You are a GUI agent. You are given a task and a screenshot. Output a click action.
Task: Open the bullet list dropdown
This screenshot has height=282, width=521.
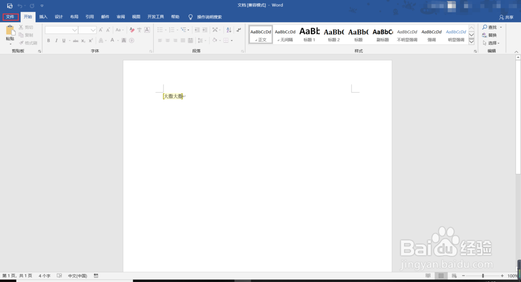click(166, 30)
